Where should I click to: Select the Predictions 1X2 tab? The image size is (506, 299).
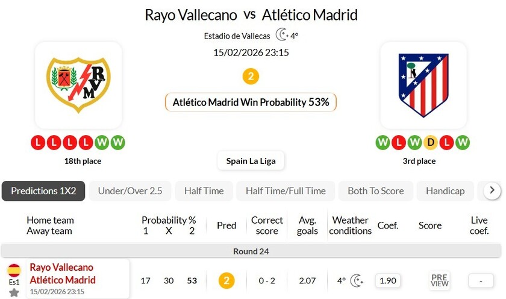pyautogui.click(x=43, y=191)
